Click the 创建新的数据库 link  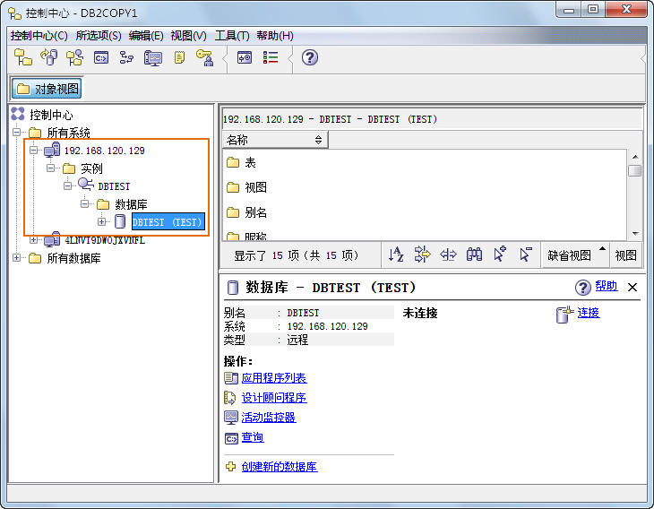pyautogui.click(x=279, y=467)
